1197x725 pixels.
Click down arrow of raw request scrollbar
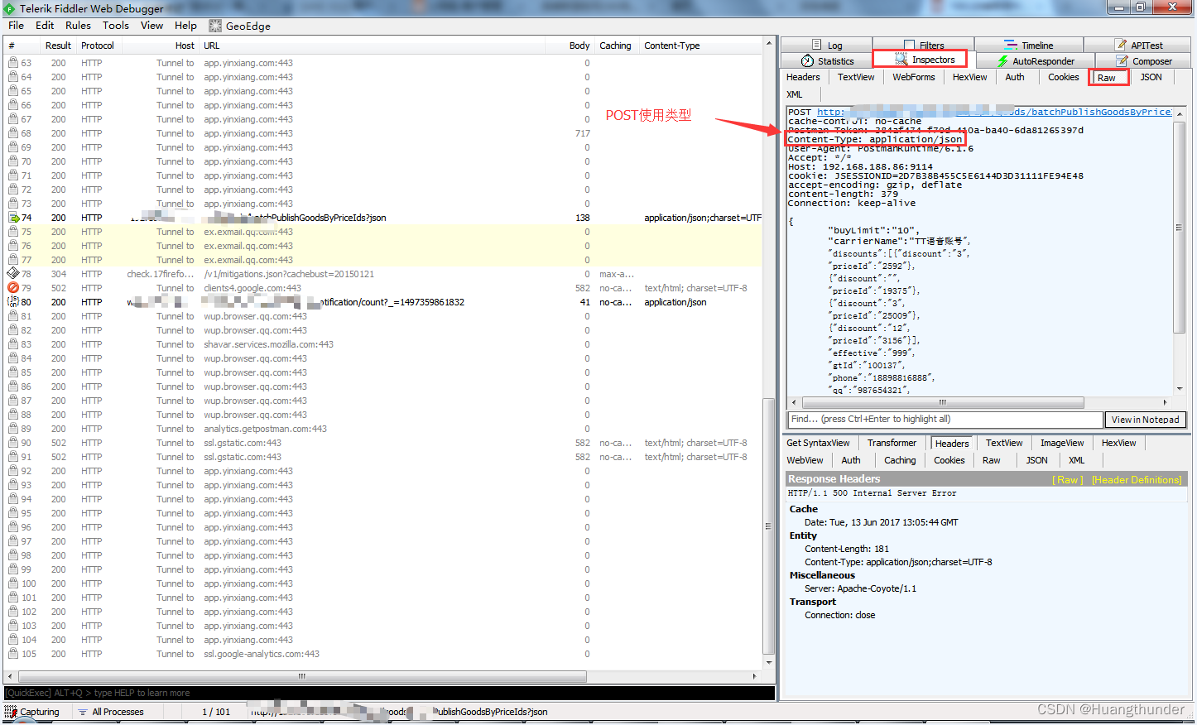pos(1180,388)
